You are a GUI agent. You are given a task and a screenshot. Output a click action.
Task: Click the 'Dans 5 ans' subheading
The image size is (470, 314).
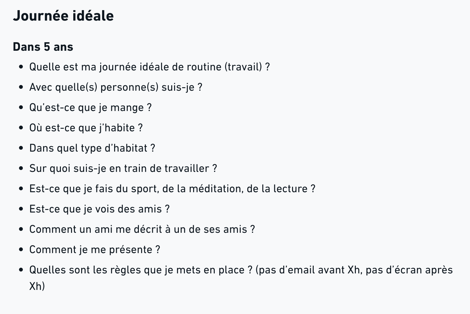click(x=43, y=47)
